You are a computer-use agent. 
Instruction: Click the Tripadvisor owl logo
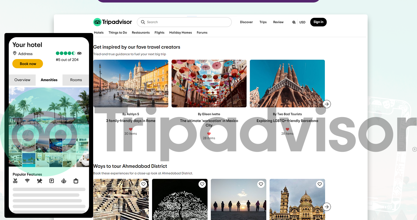pos(97,22)
